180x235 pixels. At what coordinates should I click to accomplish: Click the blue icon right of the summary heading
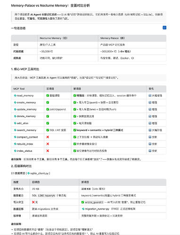pyautogui.click(x=164, y=28)
